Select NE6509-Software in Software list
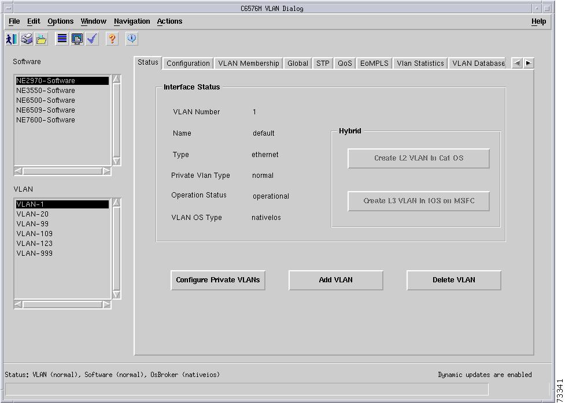Screen dimensions: 565x403 [62, 110]
